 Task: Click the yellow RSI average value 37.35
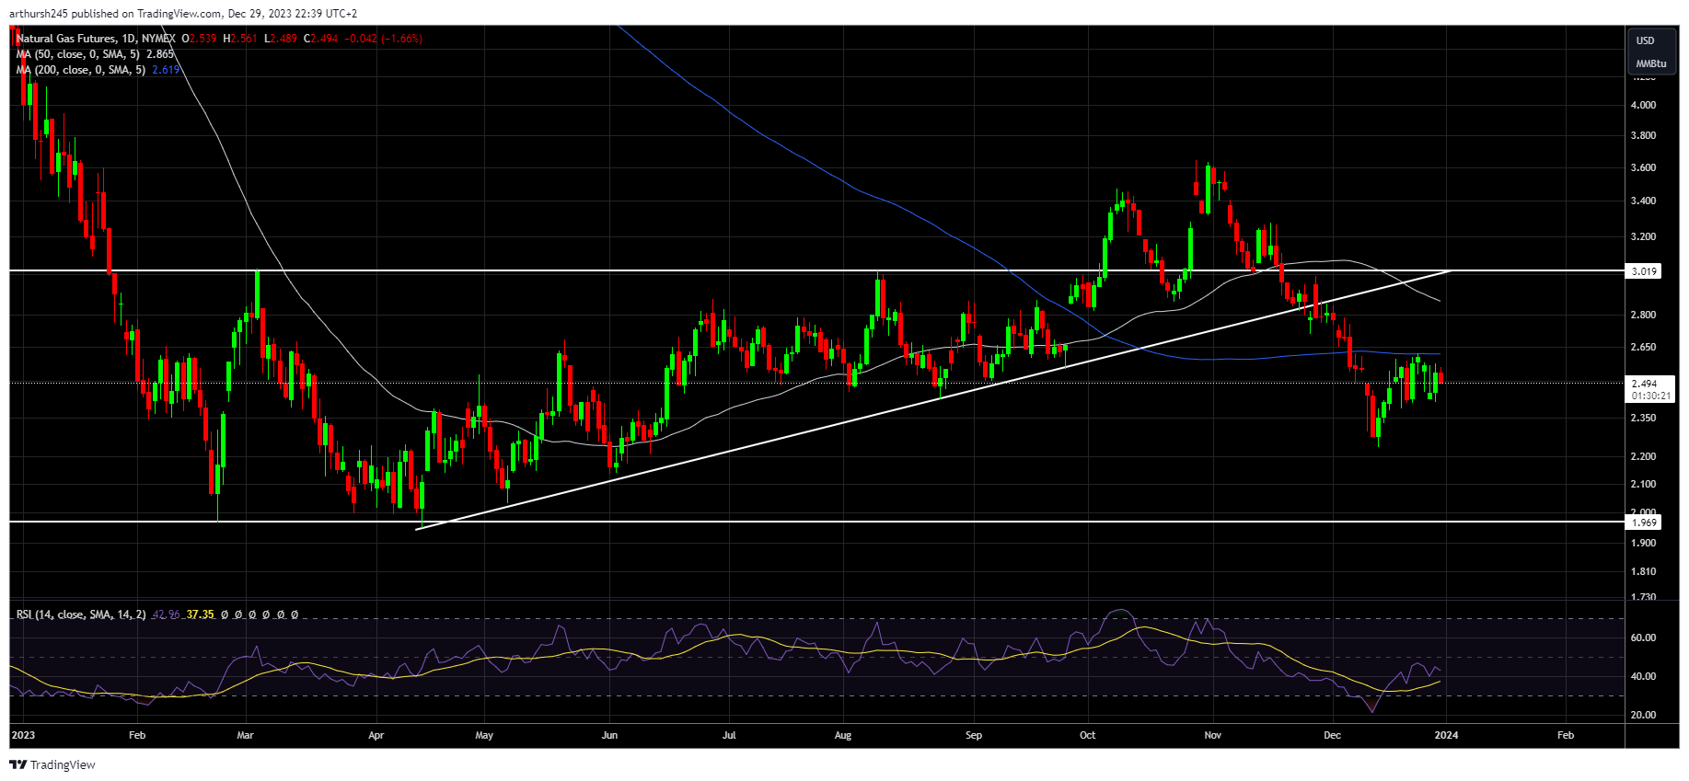click(x=200, y=614)
